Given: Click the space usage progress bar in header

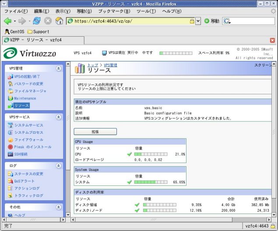Looking at the screenshot, I should pos(176,53).
